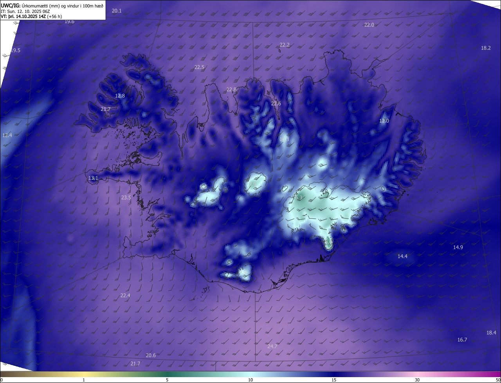Click the 22.8 value label

pyautogui.click(x=231, y=90)
